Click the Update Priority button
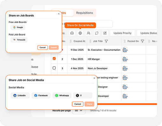 click(x=123, y=33)
